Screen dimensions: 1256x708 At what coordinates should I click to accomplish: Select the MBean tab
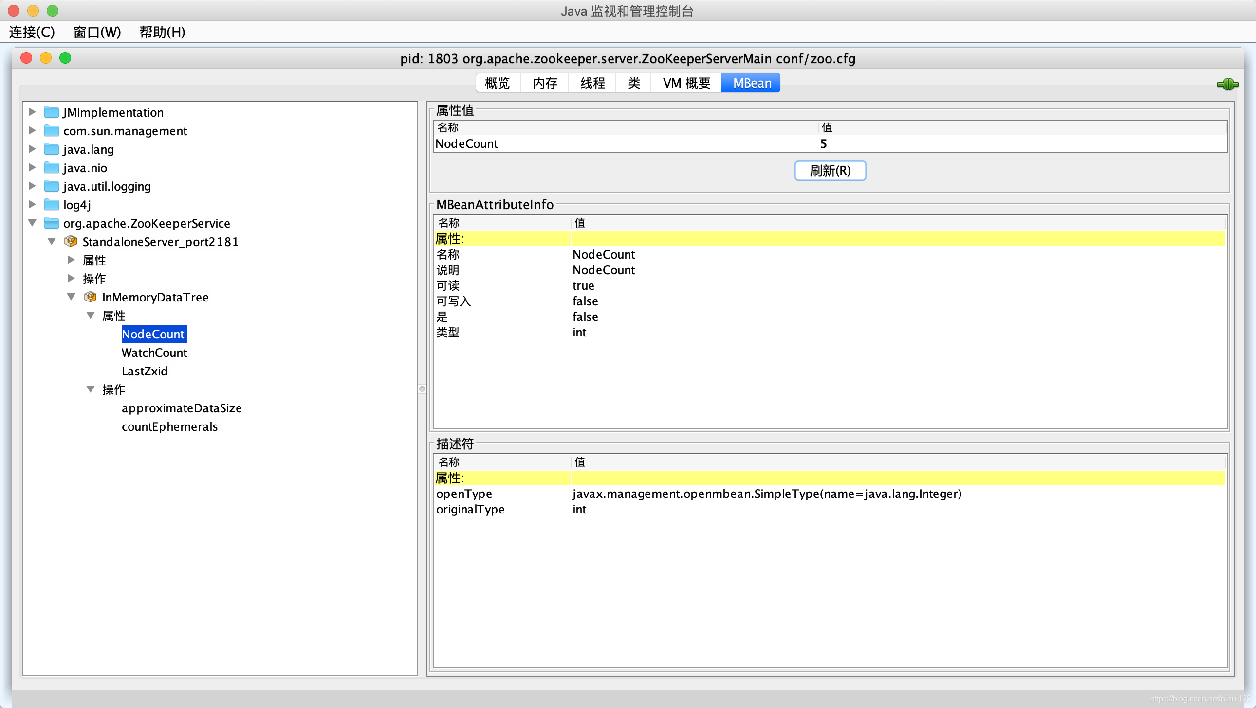tap(752, 83)
